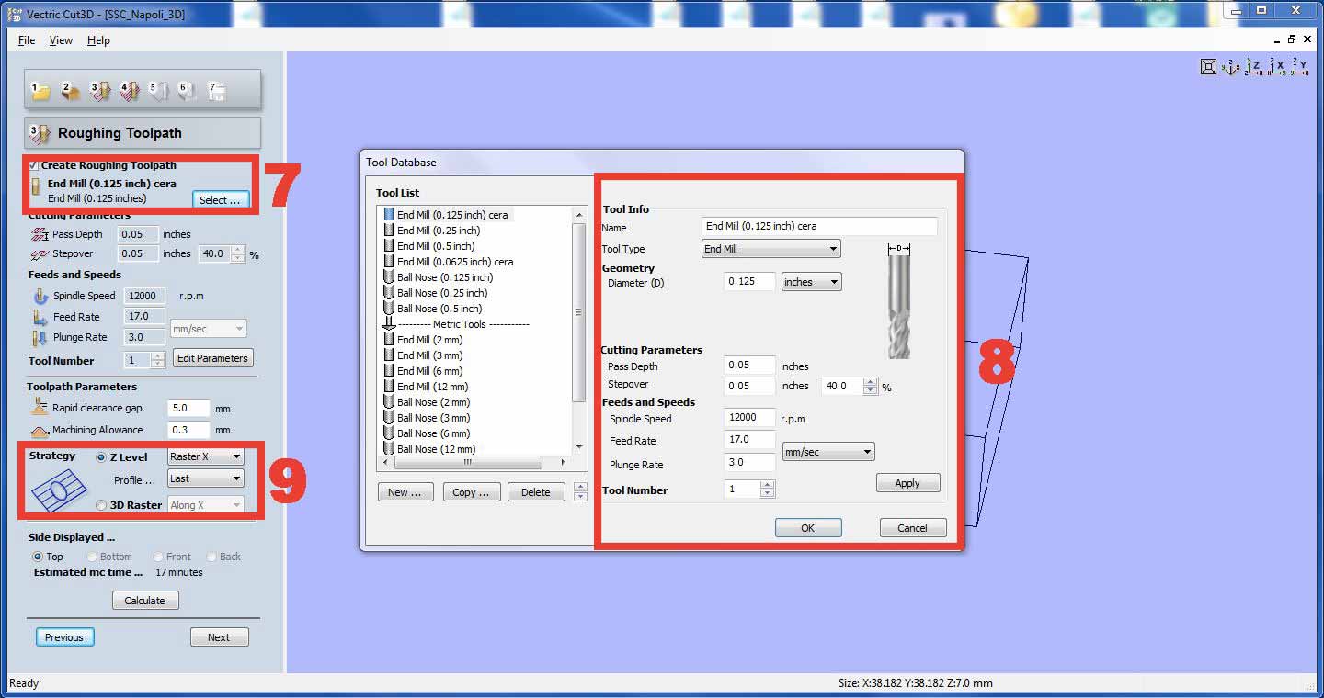Adjust stepover percent stepper in Tool Database

871,387
